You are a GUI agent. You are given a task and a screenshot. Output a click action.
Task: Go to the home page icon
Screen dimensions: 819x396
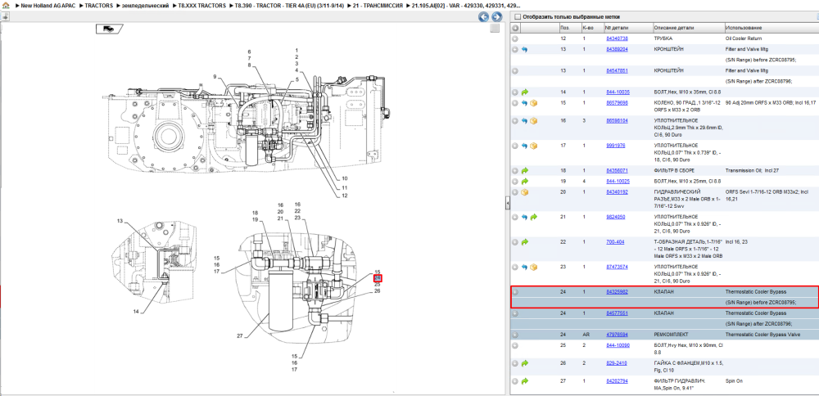pos(6,5)
